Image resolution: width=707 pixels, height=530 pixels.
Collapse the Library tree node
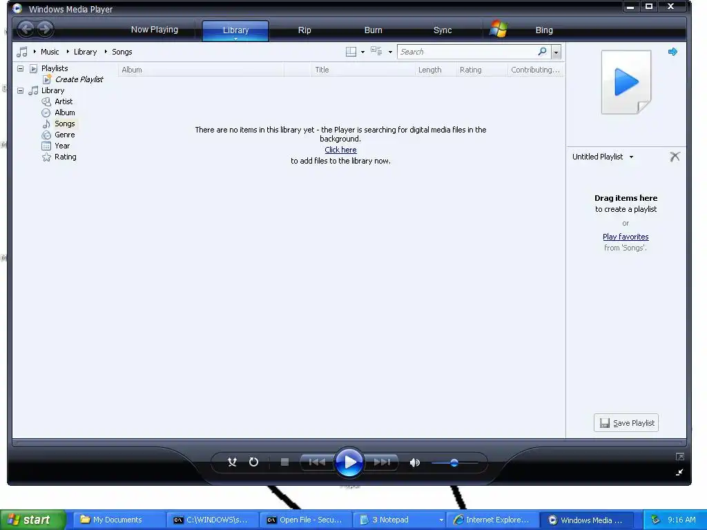(x=20, y=90)
